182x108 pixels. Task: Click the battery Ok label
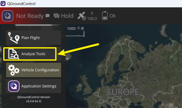point(113,16)
